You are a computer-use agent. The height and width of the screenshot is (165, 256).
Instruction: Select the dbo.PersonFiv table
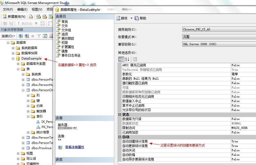click(x=42, y=80)
